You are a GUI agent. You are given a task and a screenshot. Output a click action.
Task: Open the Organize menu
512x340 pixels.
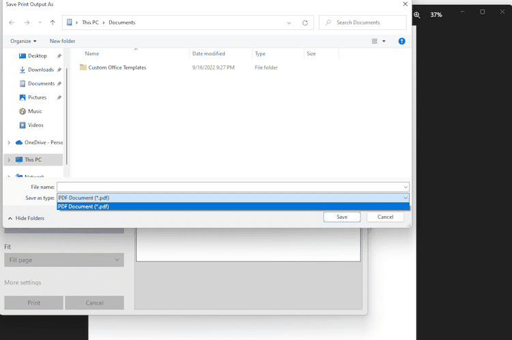click(23, 41)
